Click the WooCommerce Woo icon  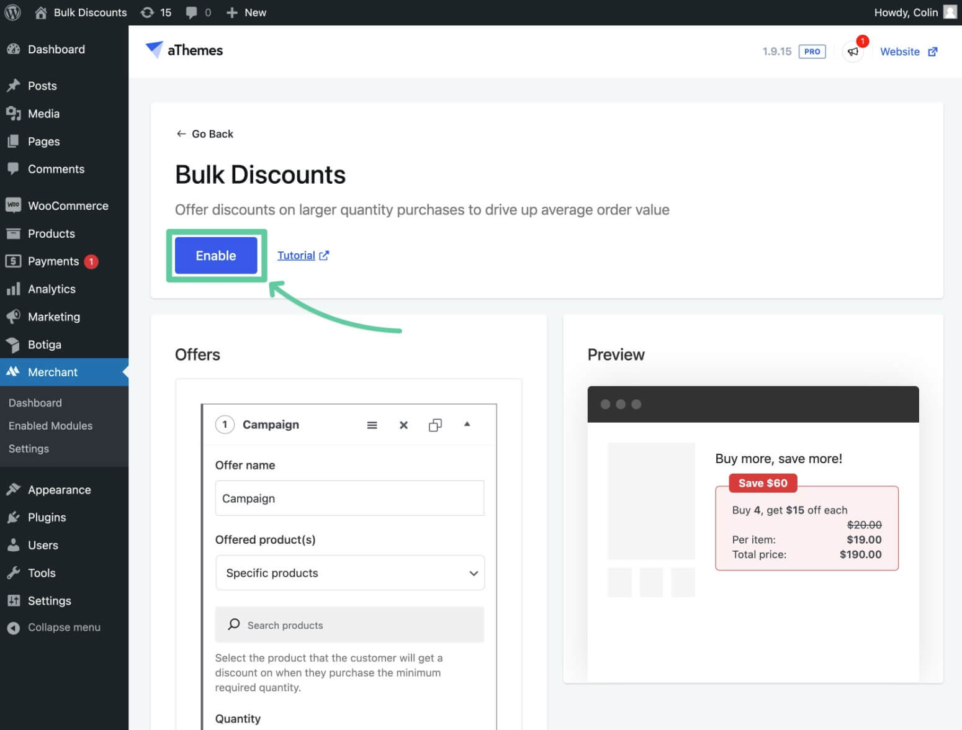tap(13, 205)
